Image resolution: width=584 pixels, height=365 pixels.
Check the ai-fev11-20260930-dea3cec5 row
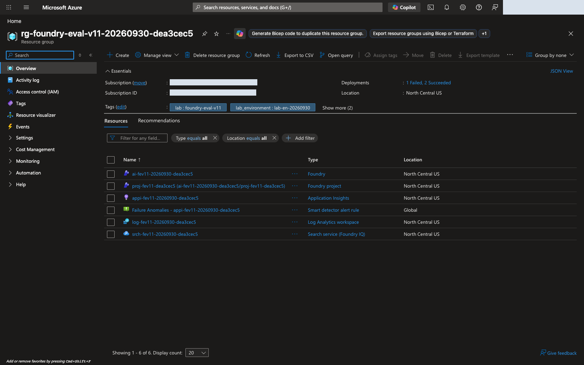click(x=111, y=174)
